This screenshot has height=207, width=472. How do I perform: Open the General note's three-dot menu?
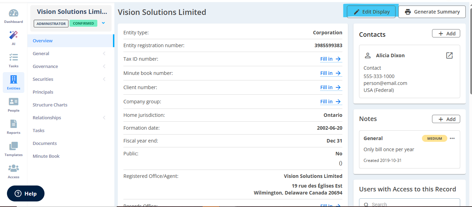pos(452,138)
